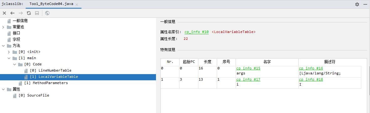Collapse the 方法 tree node

tap(3, 46)
